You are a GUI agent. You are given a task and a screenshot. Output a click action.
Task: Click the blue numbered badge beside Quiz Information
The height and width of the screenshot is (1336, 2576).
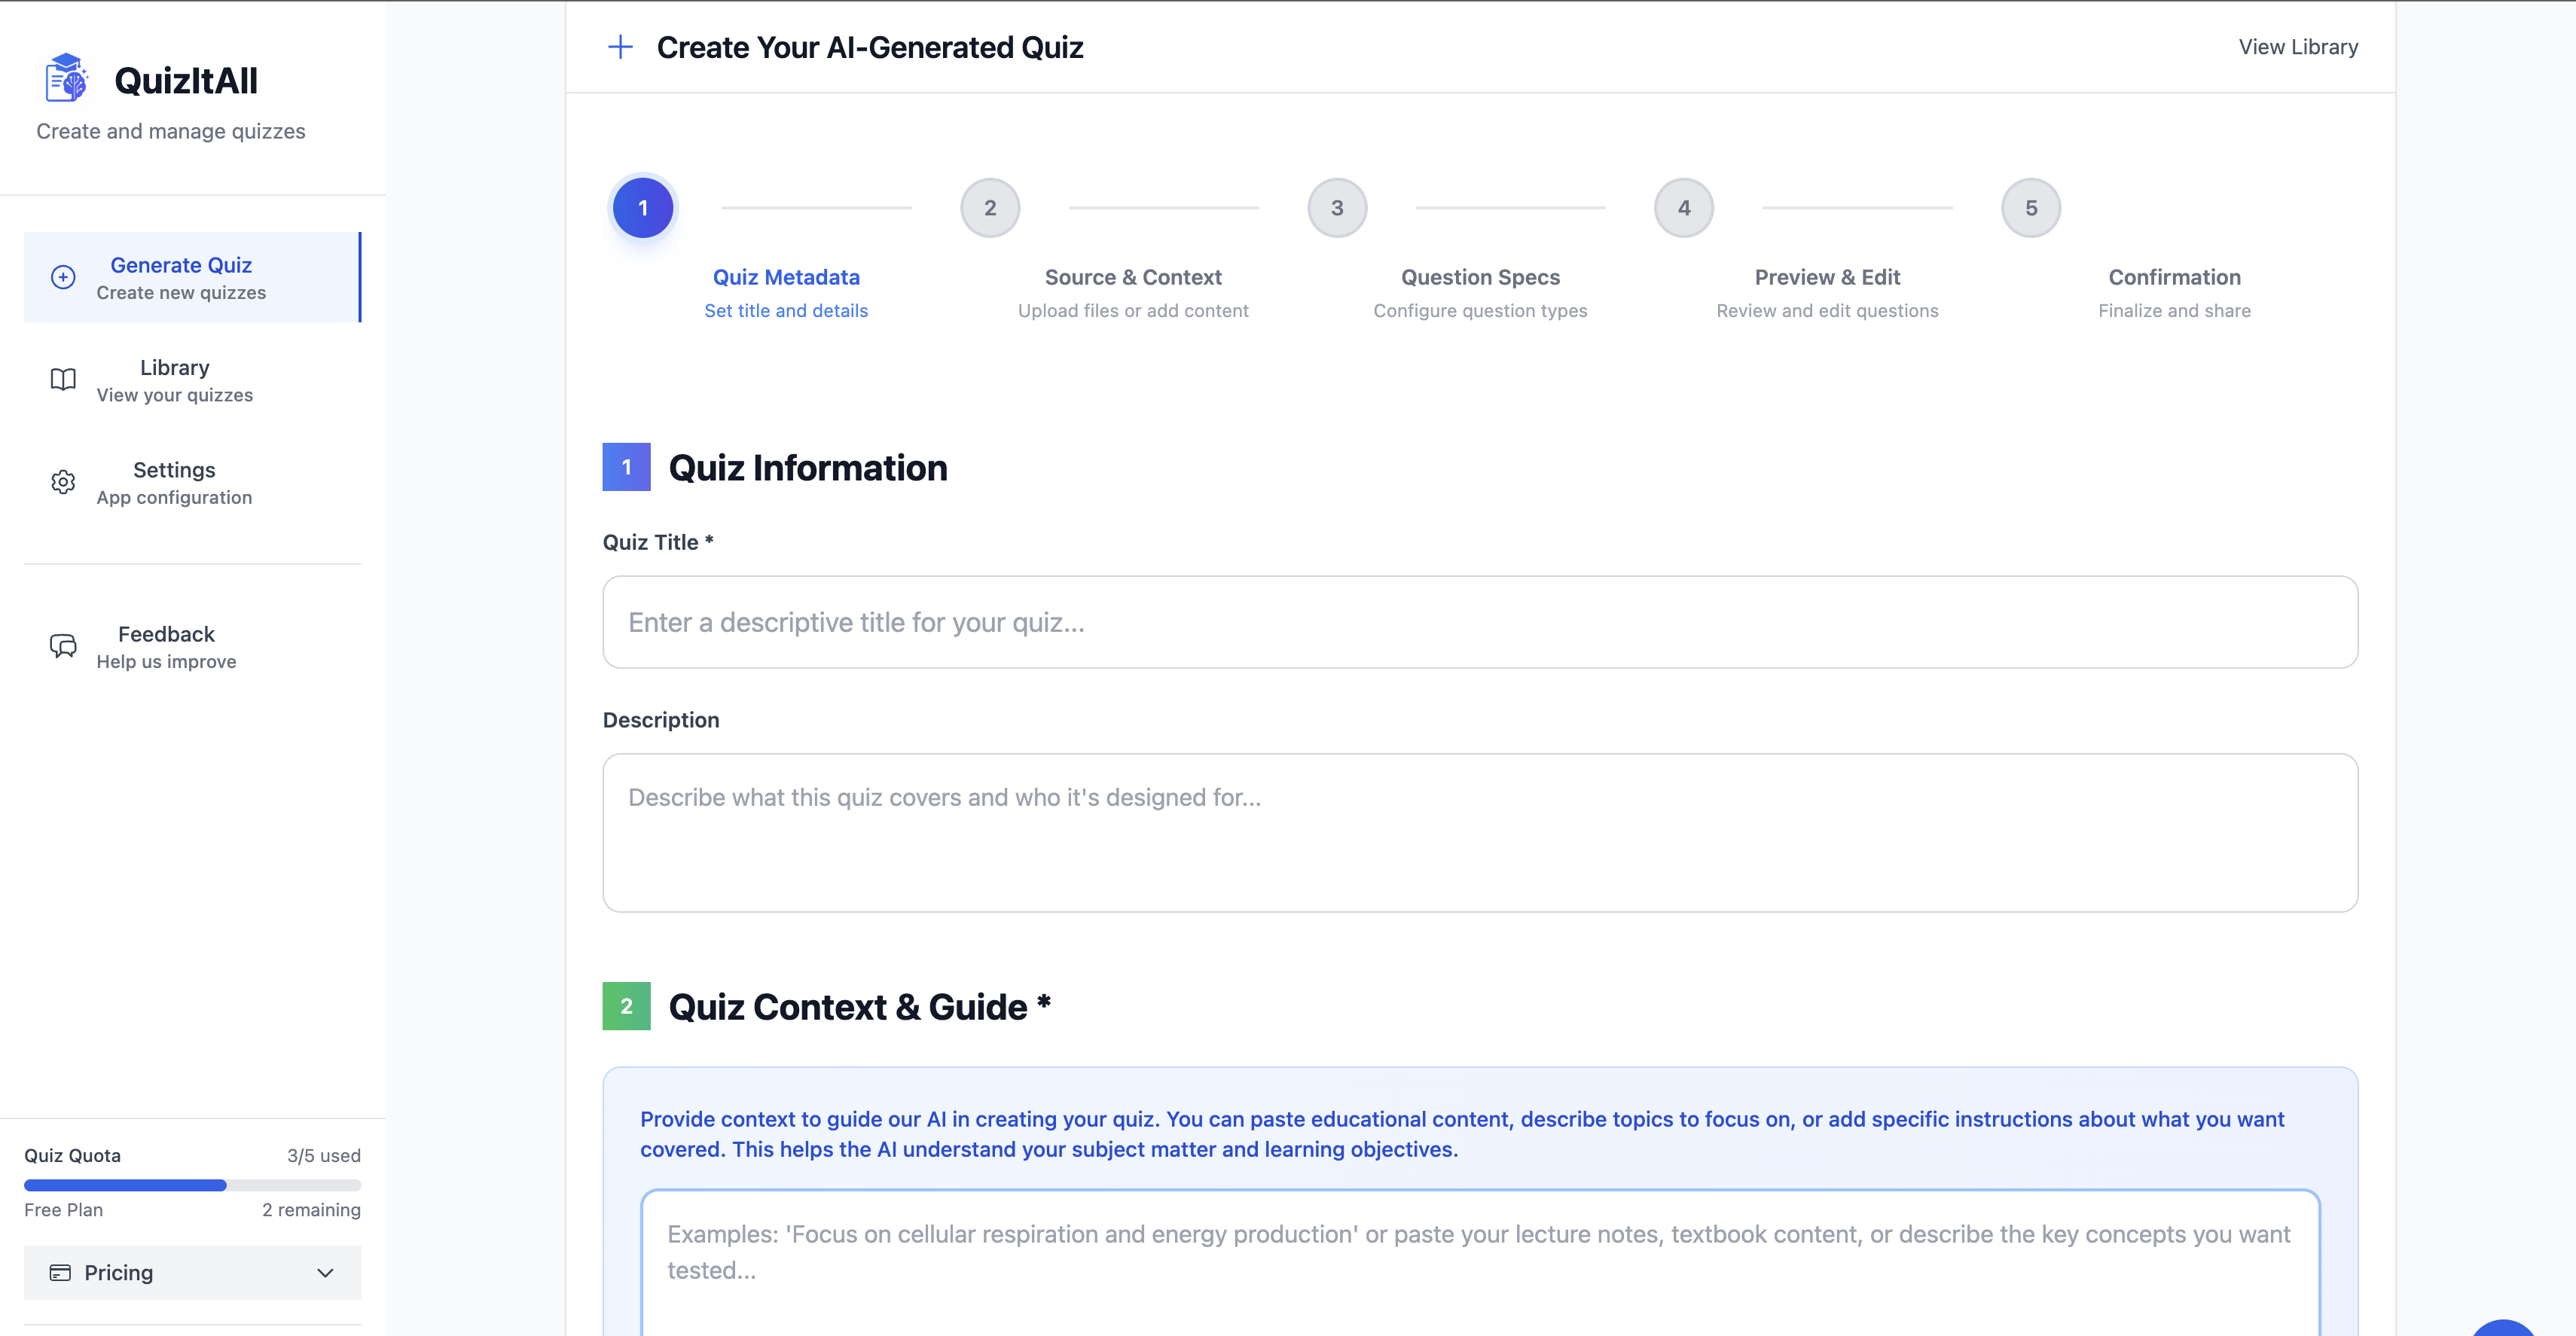click(626, 466)
